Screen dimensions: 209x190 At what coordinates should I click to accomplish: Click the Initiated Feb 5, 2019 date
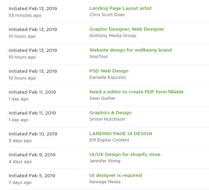32,176
